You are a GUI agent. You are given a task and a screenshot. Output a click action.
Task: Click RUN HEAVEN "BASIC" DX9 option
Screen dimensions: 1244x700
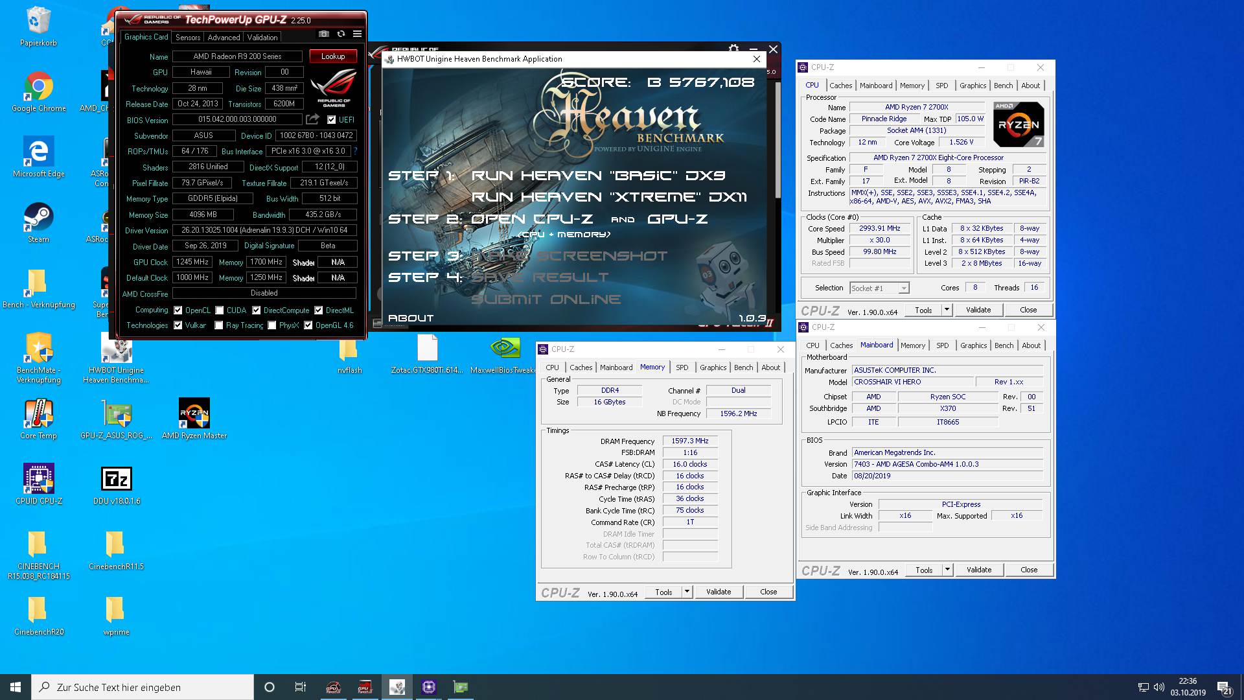[x=598, y=176]
